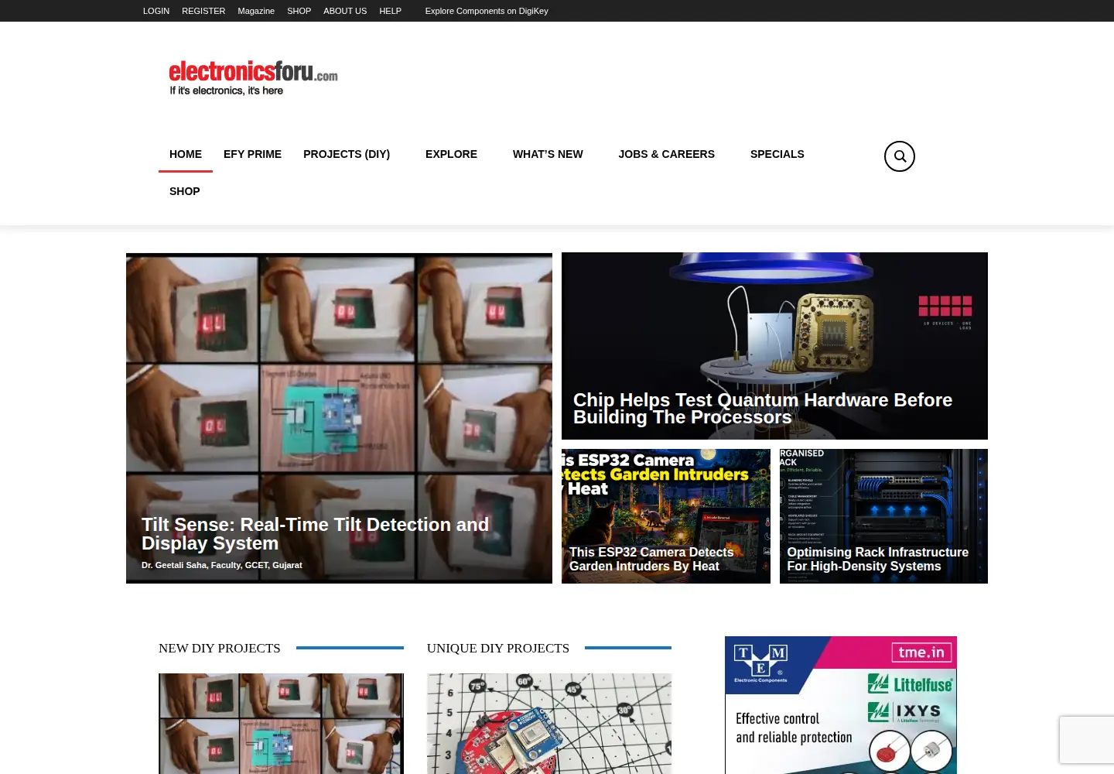The image size is (1114, 774).
Task: Click the tme.in label on the ad
Action: pos(921,652)
